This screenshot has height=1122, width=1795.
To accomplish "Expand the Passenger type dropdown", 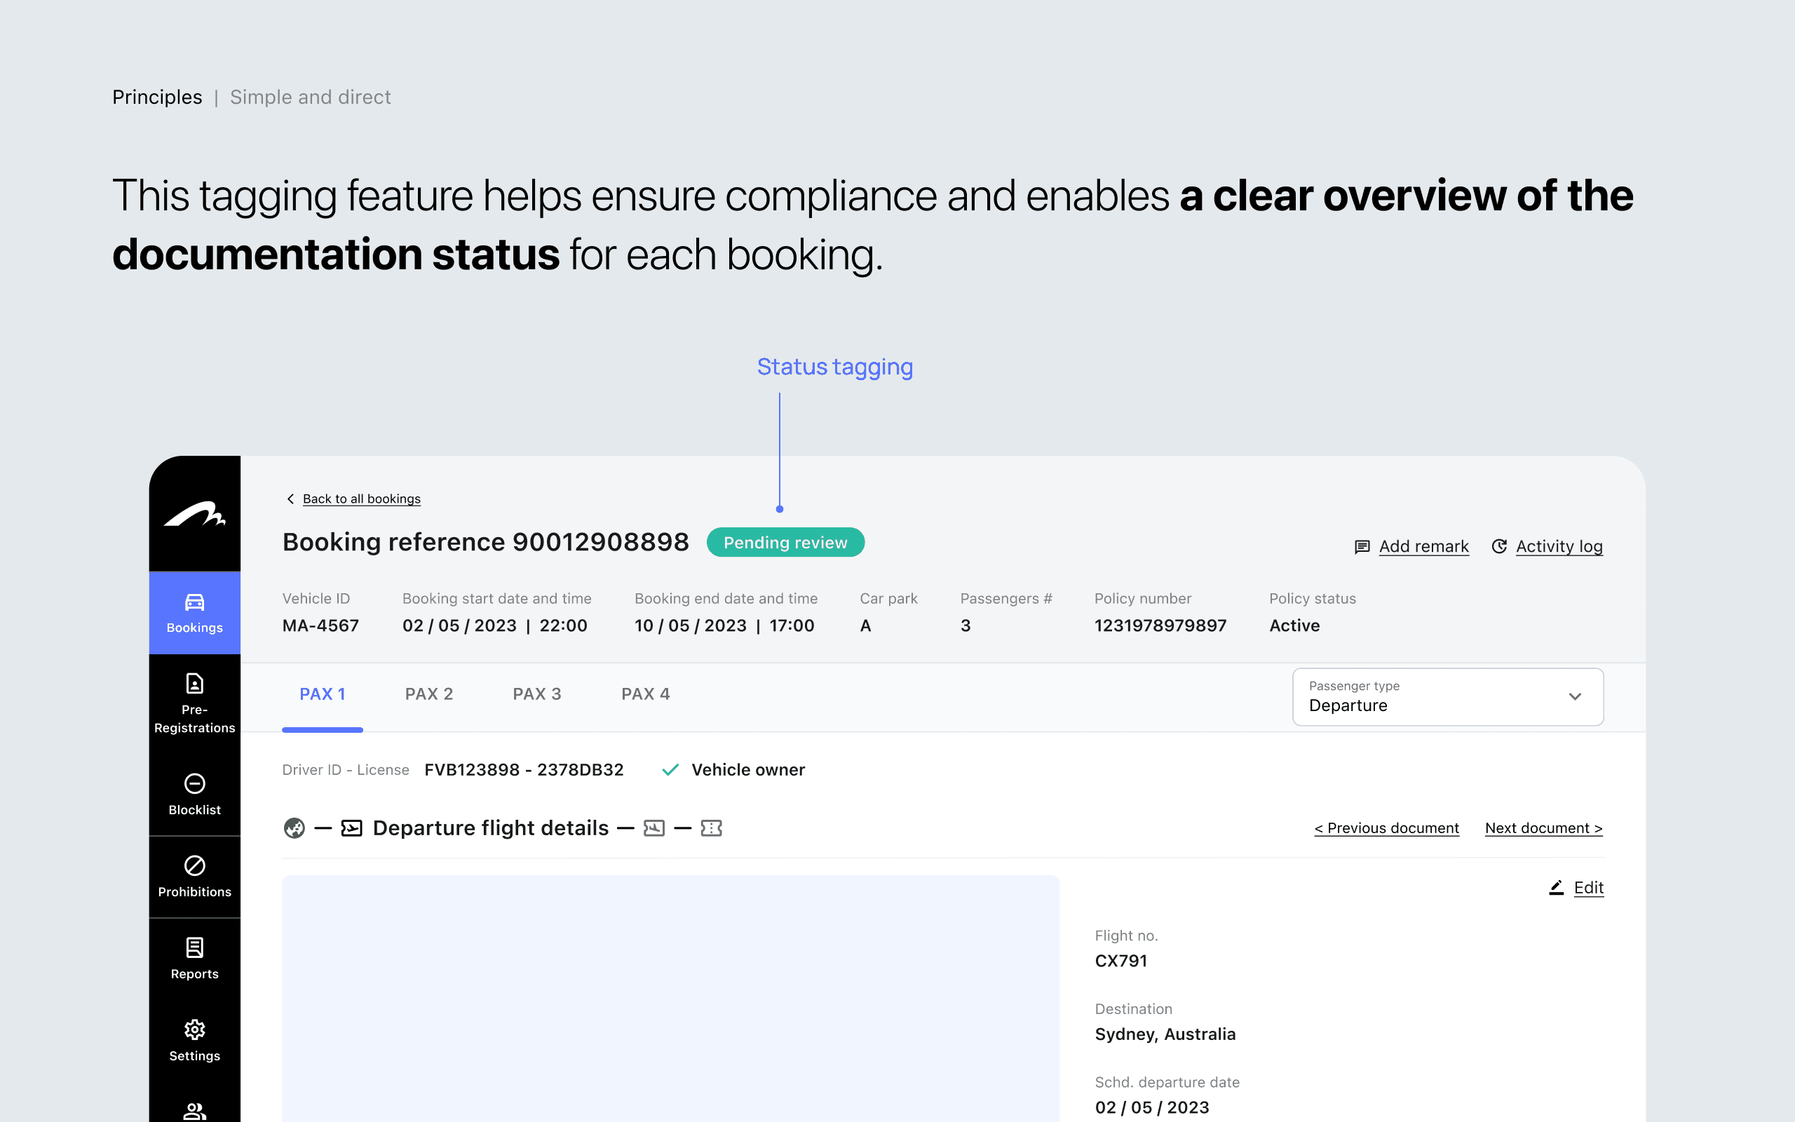I will (x=1447, y=697).
